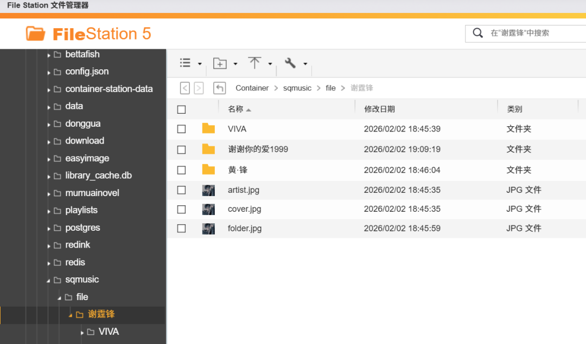Tick the checkbox for cover.jpg
This screenshot has height=344, width=586.
(x=182, y=209)
